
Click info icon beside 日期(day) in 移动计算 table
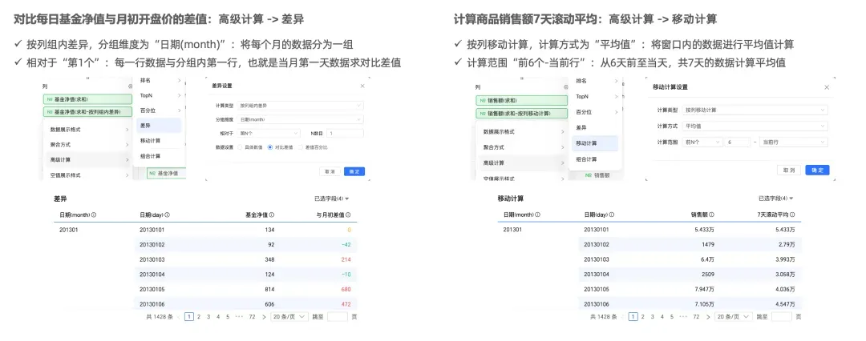pos(611,215)
